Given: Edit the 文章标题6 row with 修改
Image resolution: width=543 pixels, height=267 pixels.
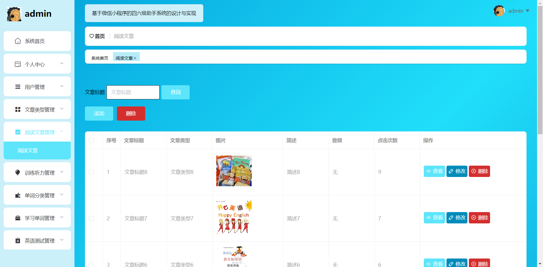Looking at the screenshot, I should tap(457, 263).
